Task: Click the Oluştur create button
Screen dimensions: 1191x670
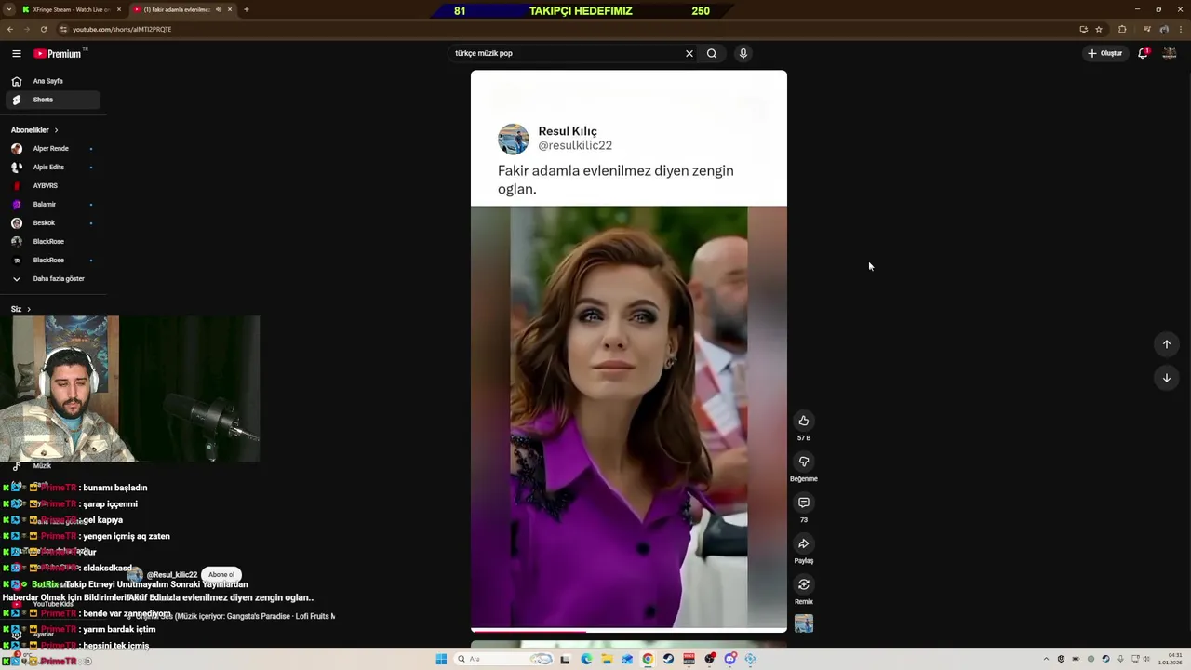Action: click(1105, 53)
